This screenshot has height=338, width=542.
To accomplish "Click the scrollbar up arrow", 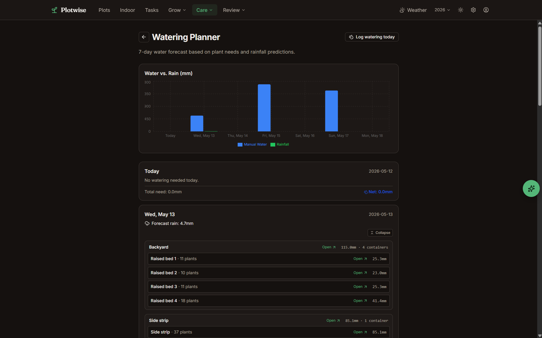I will click(539, 23).
